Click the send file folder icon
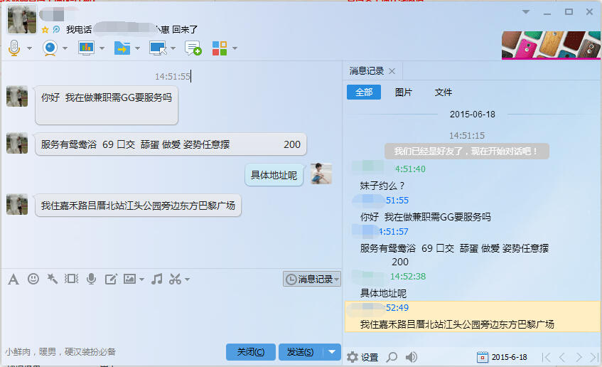Image resolution: width=602 pixels, height=367 pixels. tap(122, 48)
